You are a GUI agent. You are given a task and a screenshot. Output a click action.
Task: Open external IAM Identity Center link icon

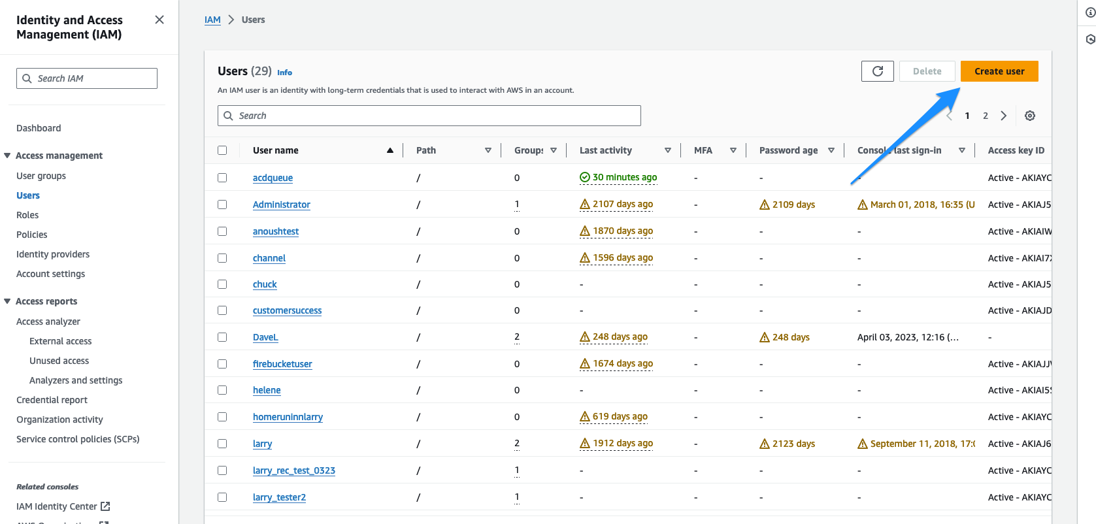[105, 506]
